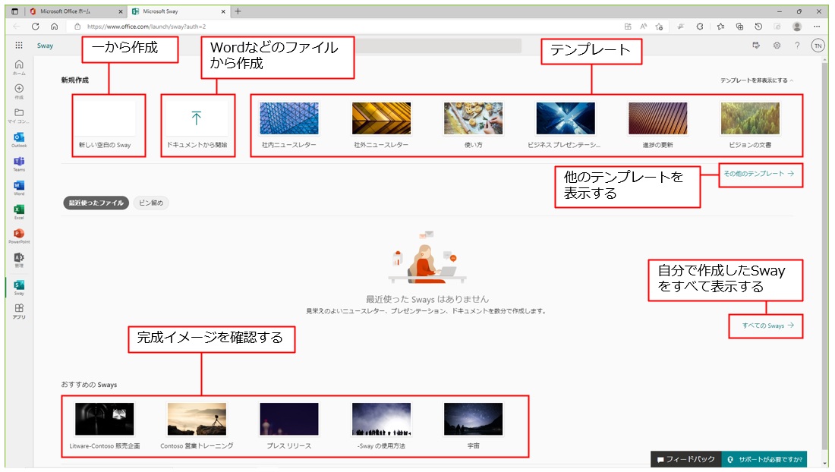Open ビジネス プレゼンテーション template

tap(565, 125)
